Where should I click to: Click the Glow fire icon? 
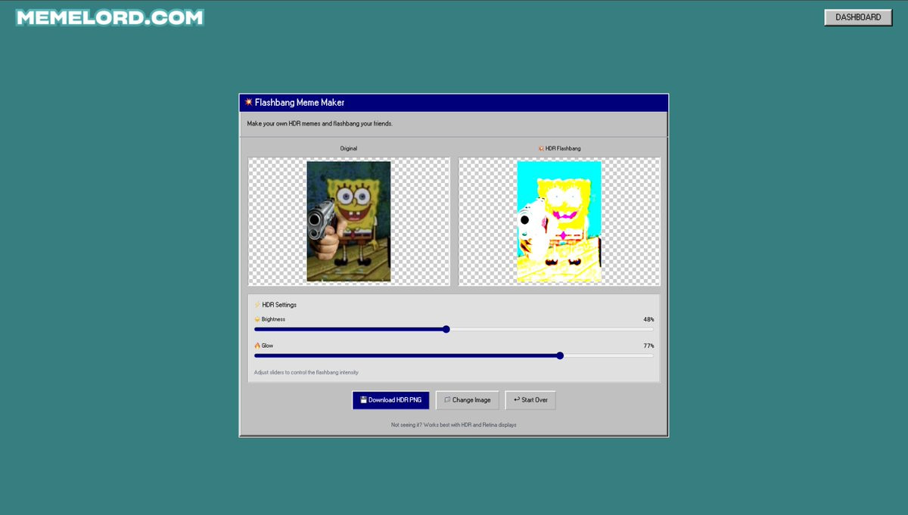pyautogui.click(x=257, y=346)
